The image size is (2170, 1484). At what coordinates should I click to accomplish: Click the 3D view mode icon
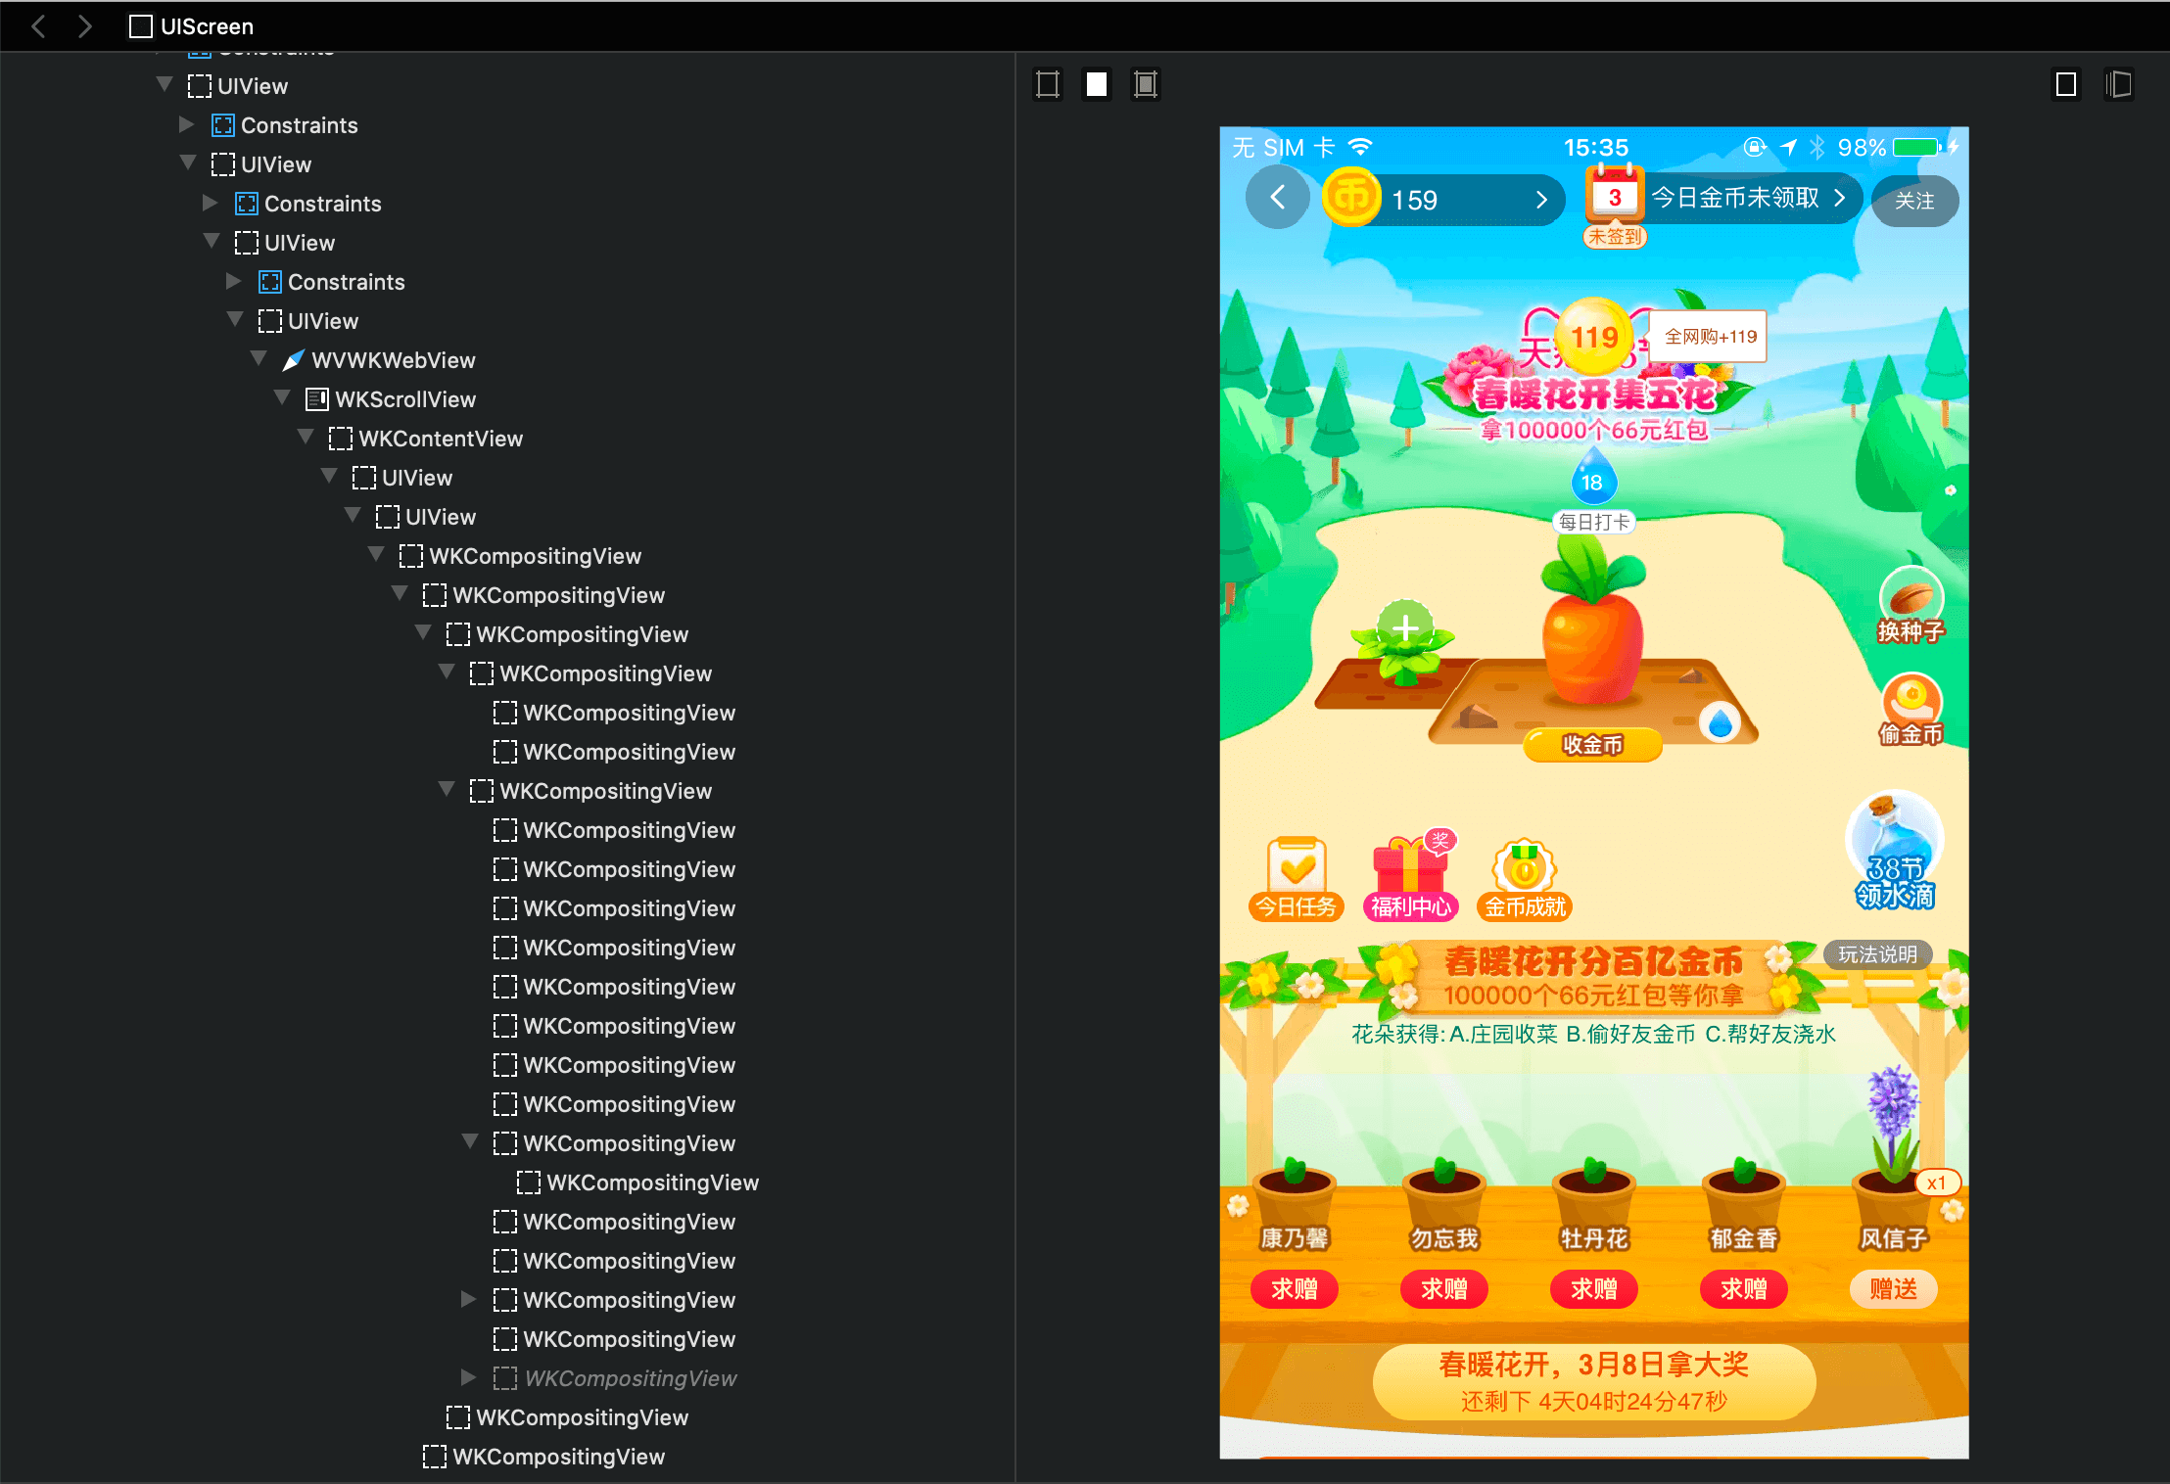(2118, 84)
